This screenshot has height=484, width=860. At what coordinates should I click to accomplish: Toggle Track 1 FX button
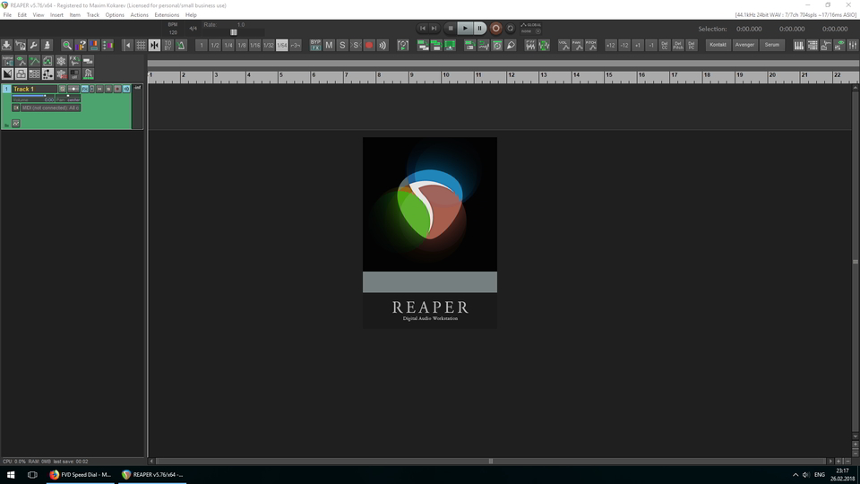tap(85, 89)
